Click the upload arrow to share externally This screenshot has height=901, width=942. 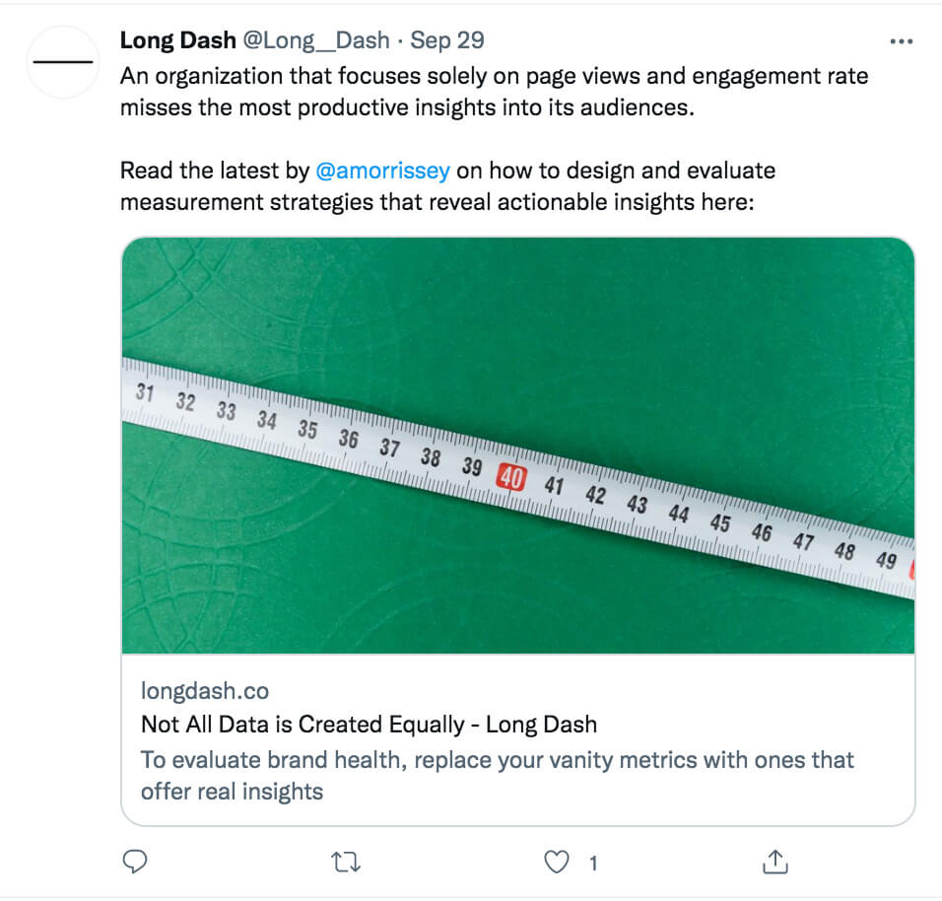tap(775, 861)
